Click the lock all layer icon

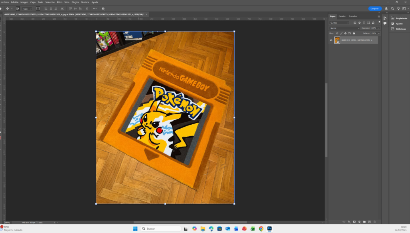354,33
